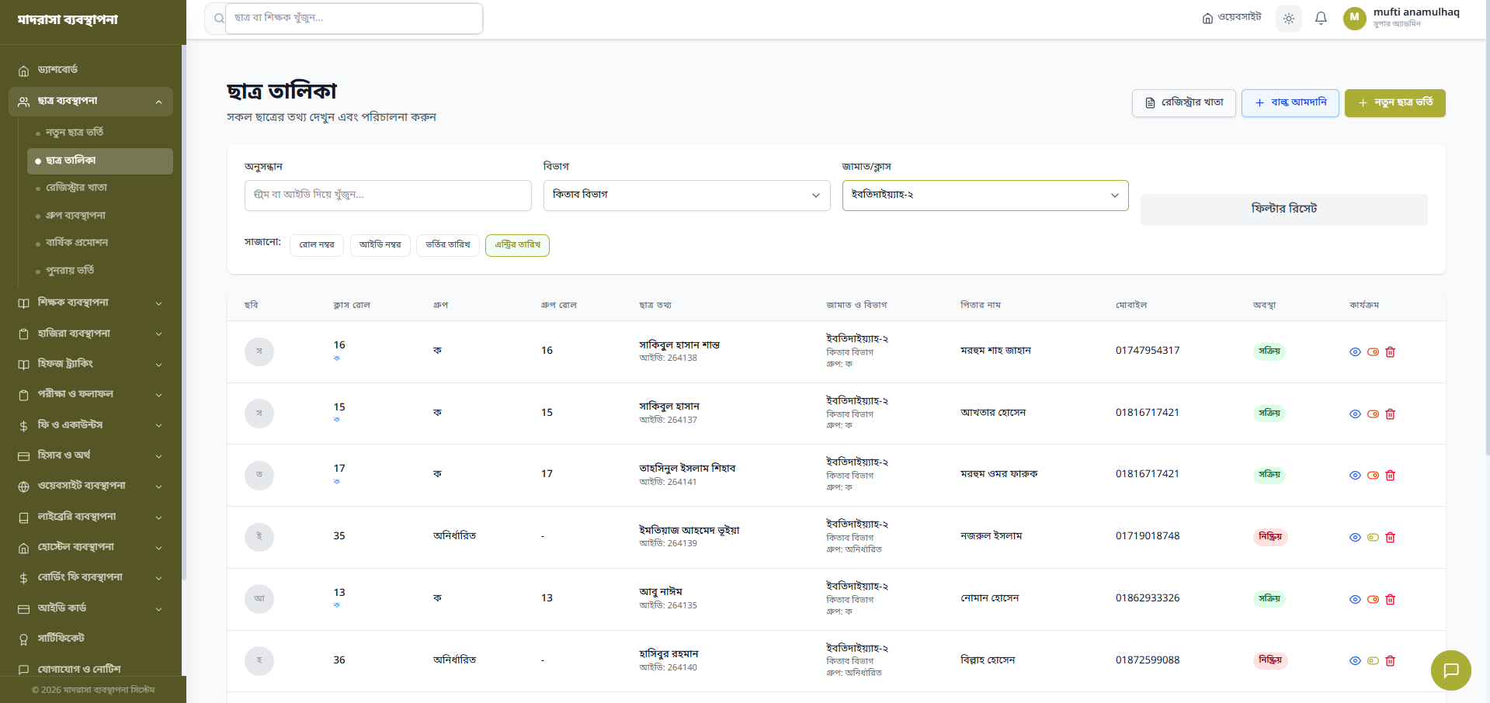Visit the ওয়েবসাইট link in header
Image resolution: width=1490 pixels, height=703 pixels.
click(1231, 18)
